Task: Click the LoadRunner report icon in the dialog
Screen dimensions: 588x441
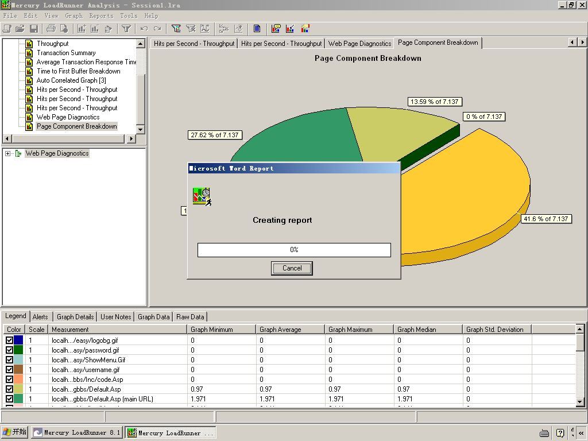Action: pos(202,197)
